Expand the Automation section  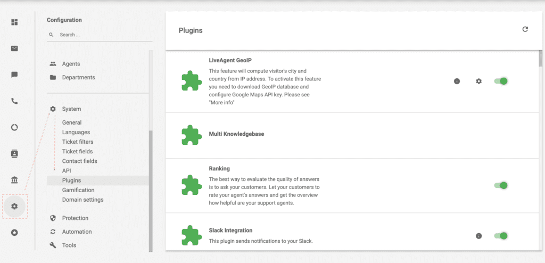[77, 232]
